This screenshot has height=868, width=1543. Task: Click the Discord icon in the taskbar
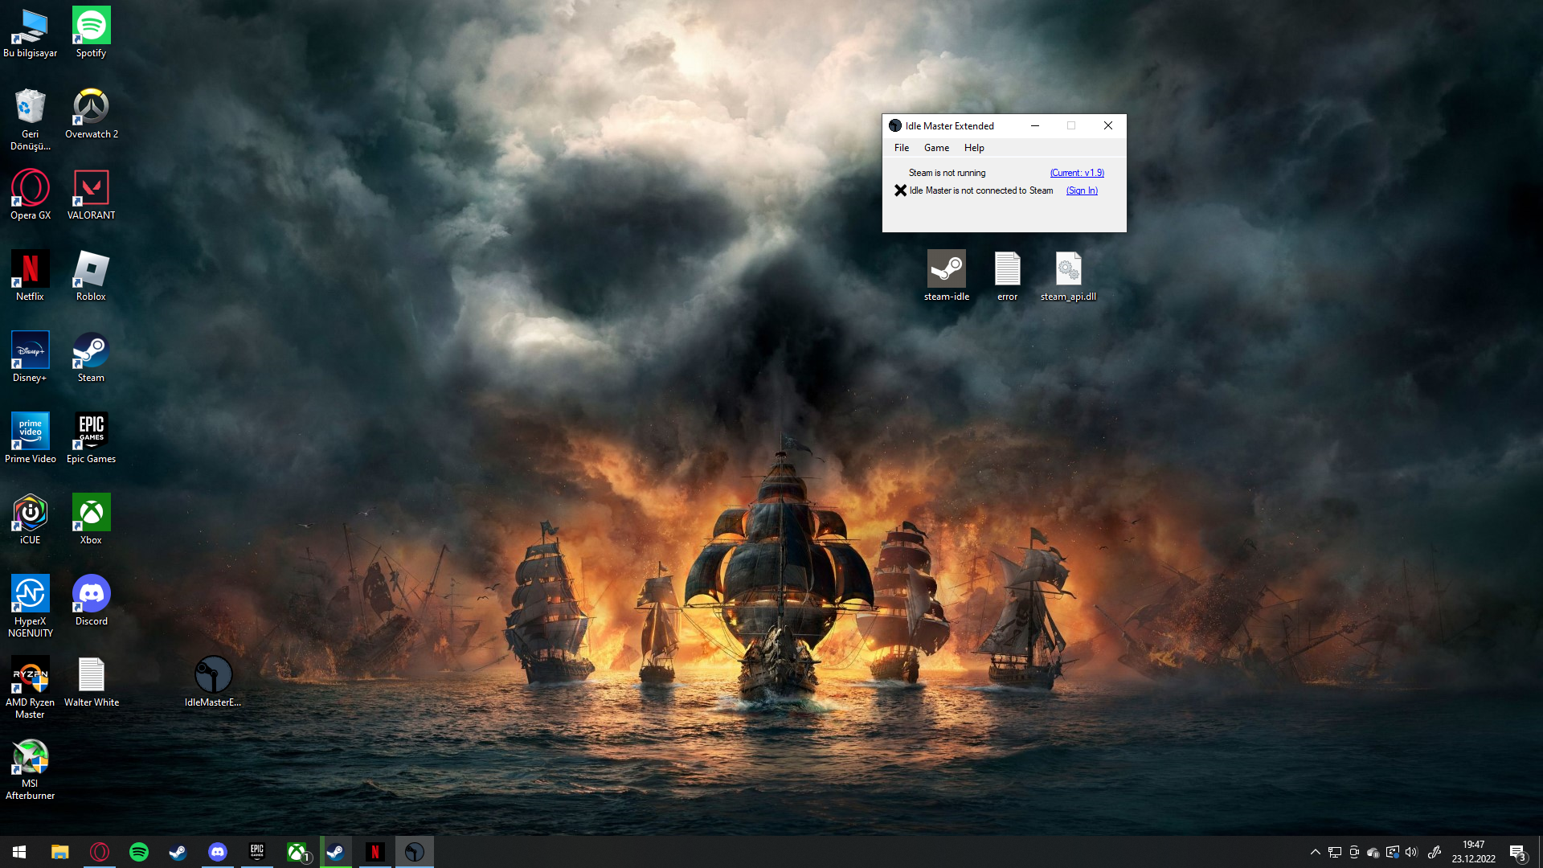tap(218, 852)
